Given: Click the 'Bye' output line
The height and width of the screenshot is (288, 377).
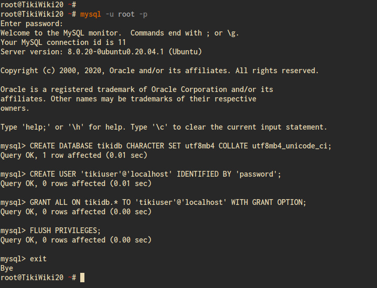Looking at the screenshot, I should tap(7, 268).
